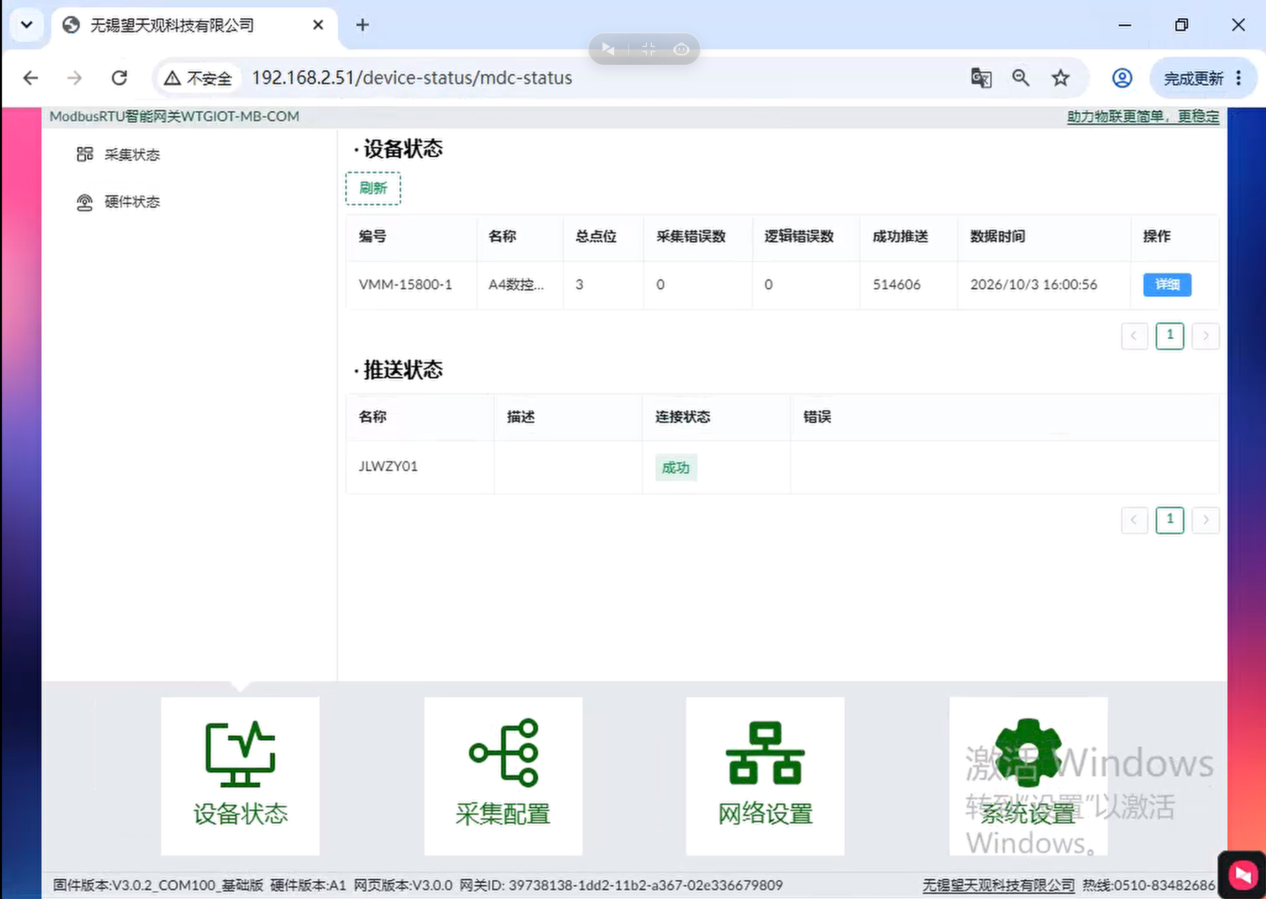The width and height of the screenshot is (1266, 899).
Task: Click the 不安全 site security warning
Action: 199,78
